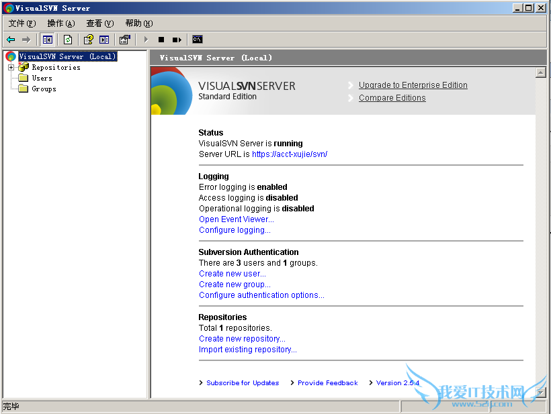
Task: Click Create new group link
Action: coord(235,284)
